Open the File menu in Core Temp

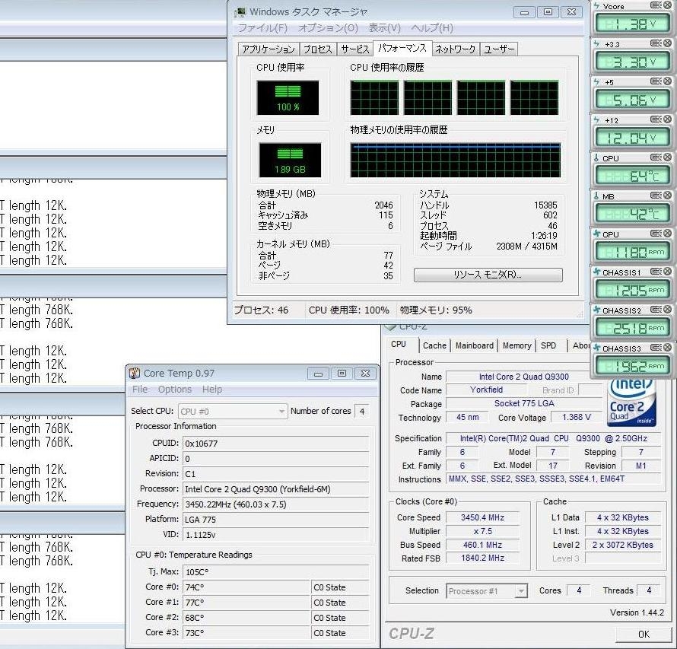[140, 389]
